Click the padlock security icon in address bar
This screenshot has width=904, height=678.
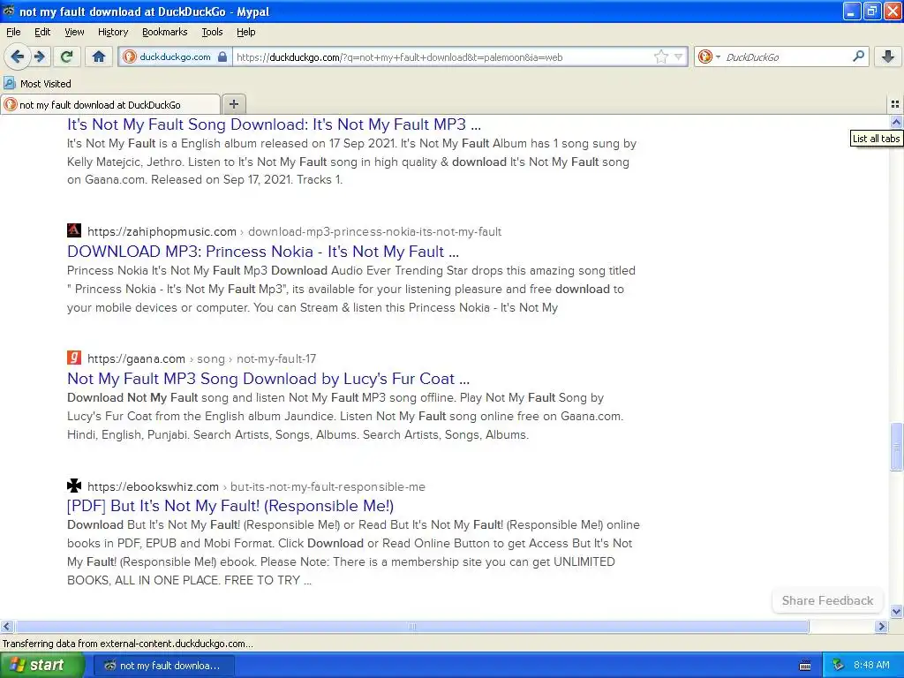coord(222,56)
